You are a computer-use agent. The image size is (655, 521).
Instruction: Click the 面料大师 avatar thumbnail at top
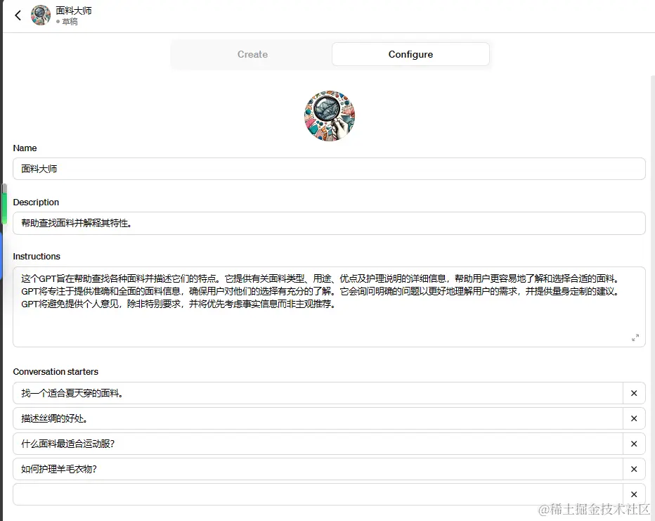40,15
